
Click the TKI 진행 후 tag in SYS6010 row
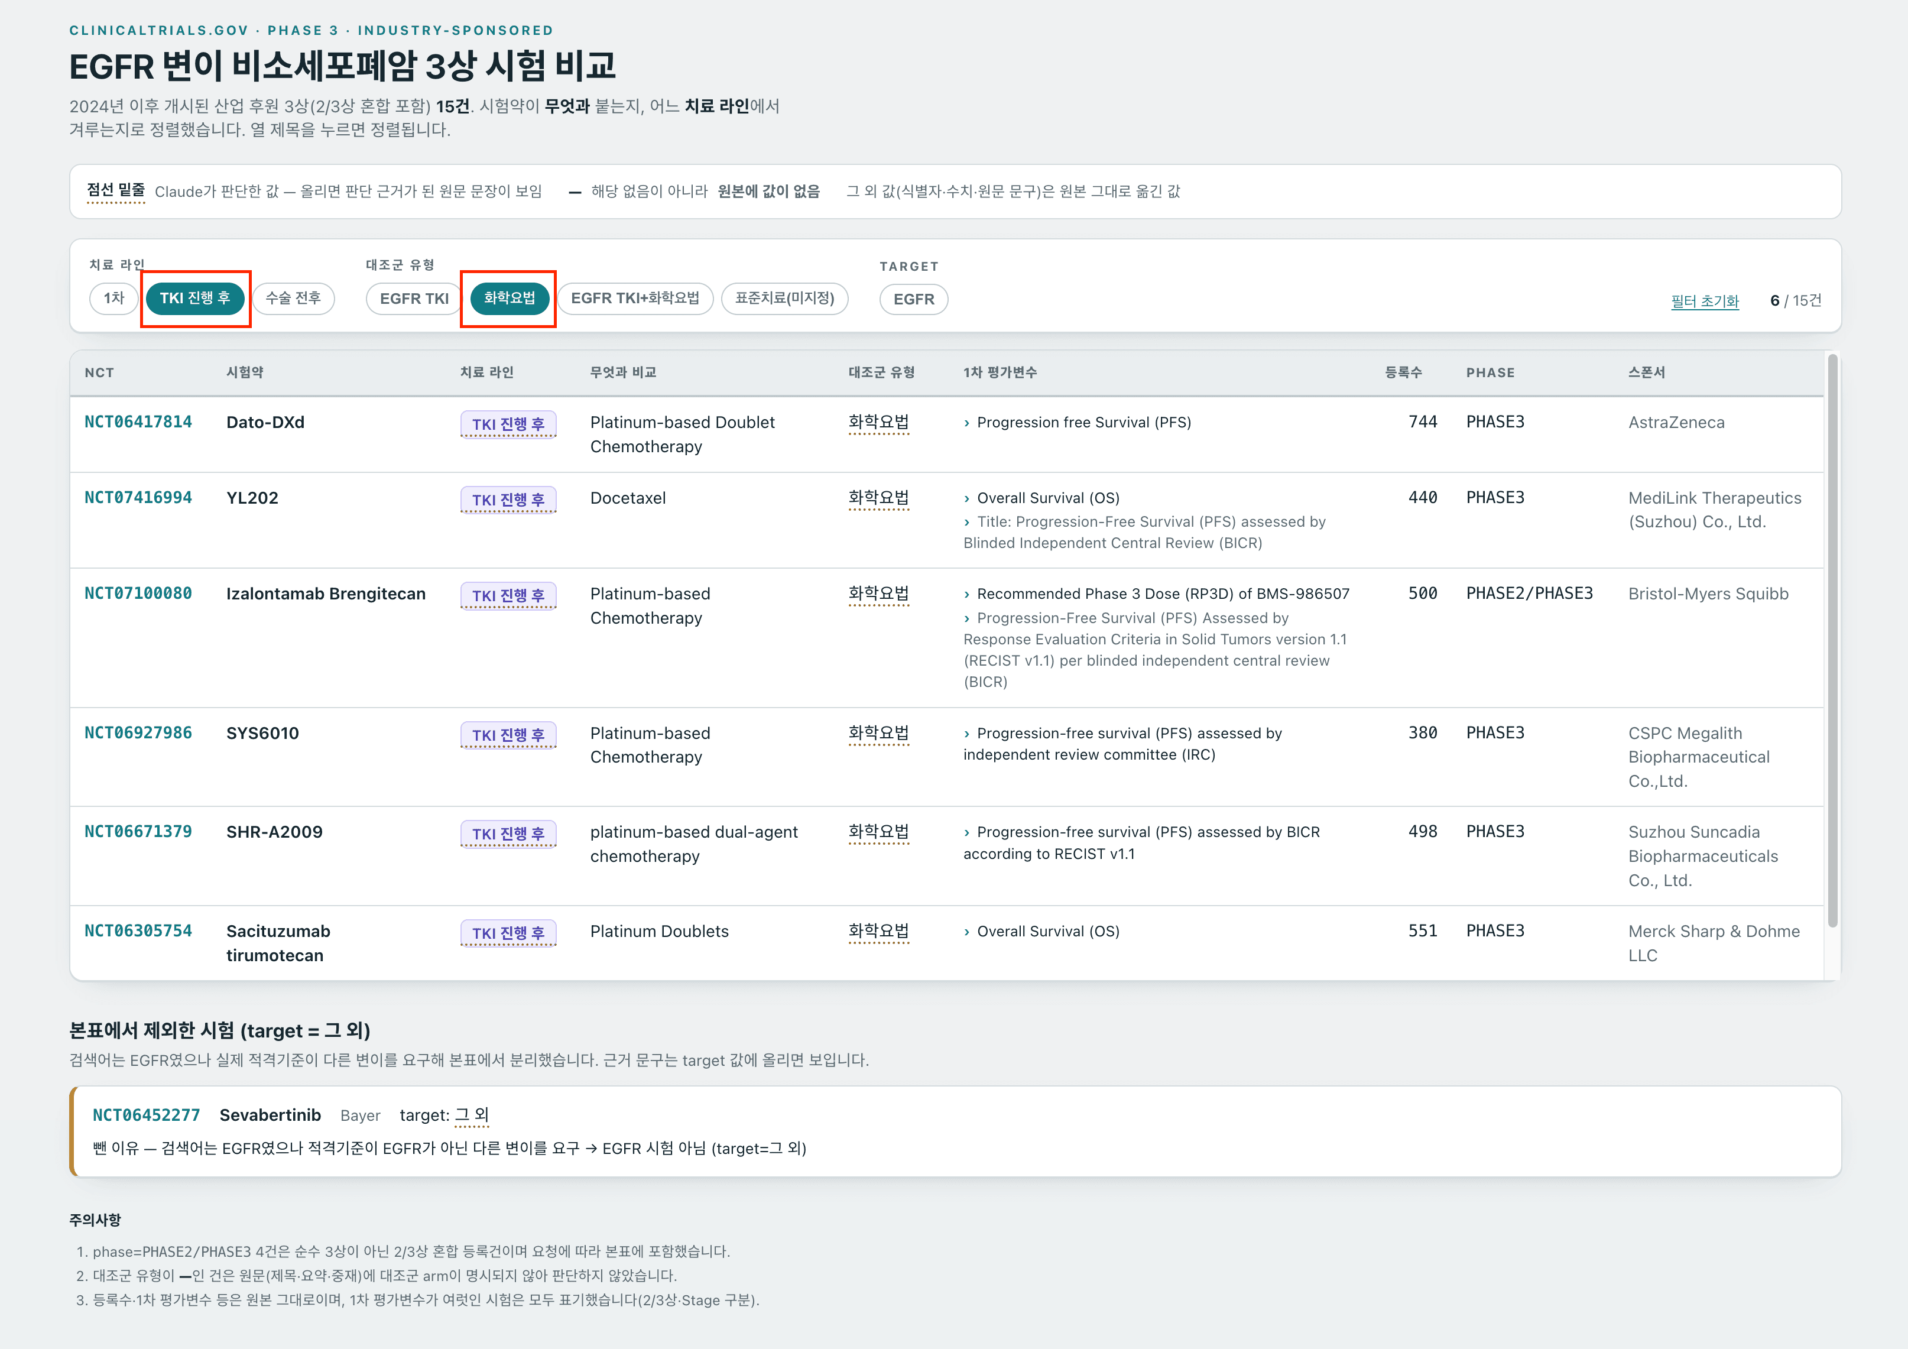coord(508,735)
